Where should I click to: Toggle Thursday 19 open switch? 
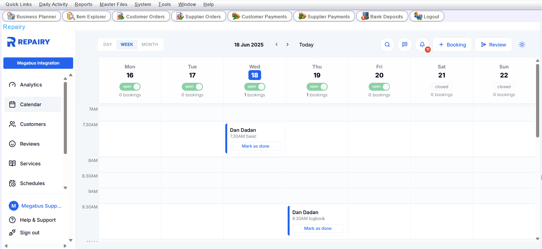click(317, 87)
